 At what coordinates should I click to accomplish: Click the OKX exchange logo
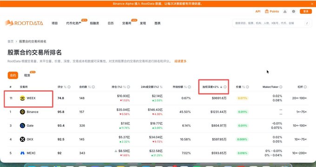tap(22, 139)
